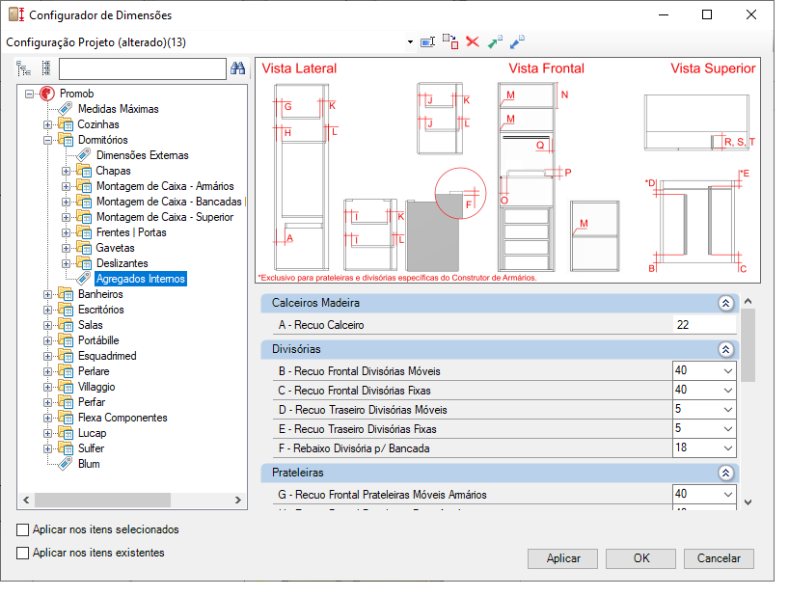
Task: Expand the Escritórios tree node
Action: point(47,310)
